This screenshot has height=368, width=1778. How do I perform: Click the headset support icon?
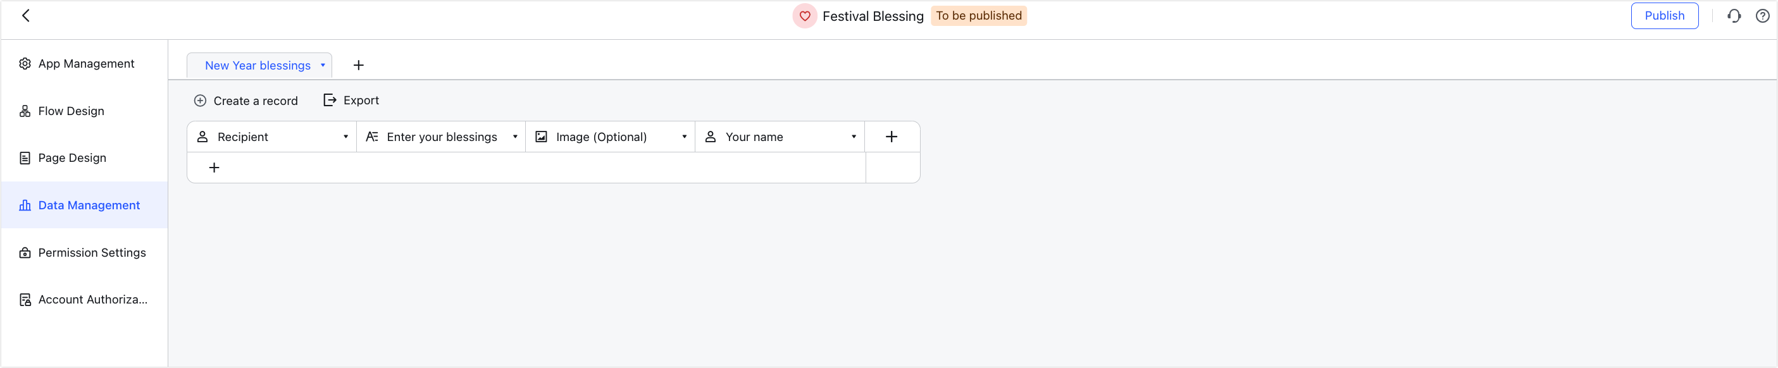coord(1734,15)
